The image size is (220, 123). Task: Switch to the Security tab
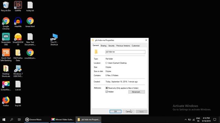tap(111, 45)
